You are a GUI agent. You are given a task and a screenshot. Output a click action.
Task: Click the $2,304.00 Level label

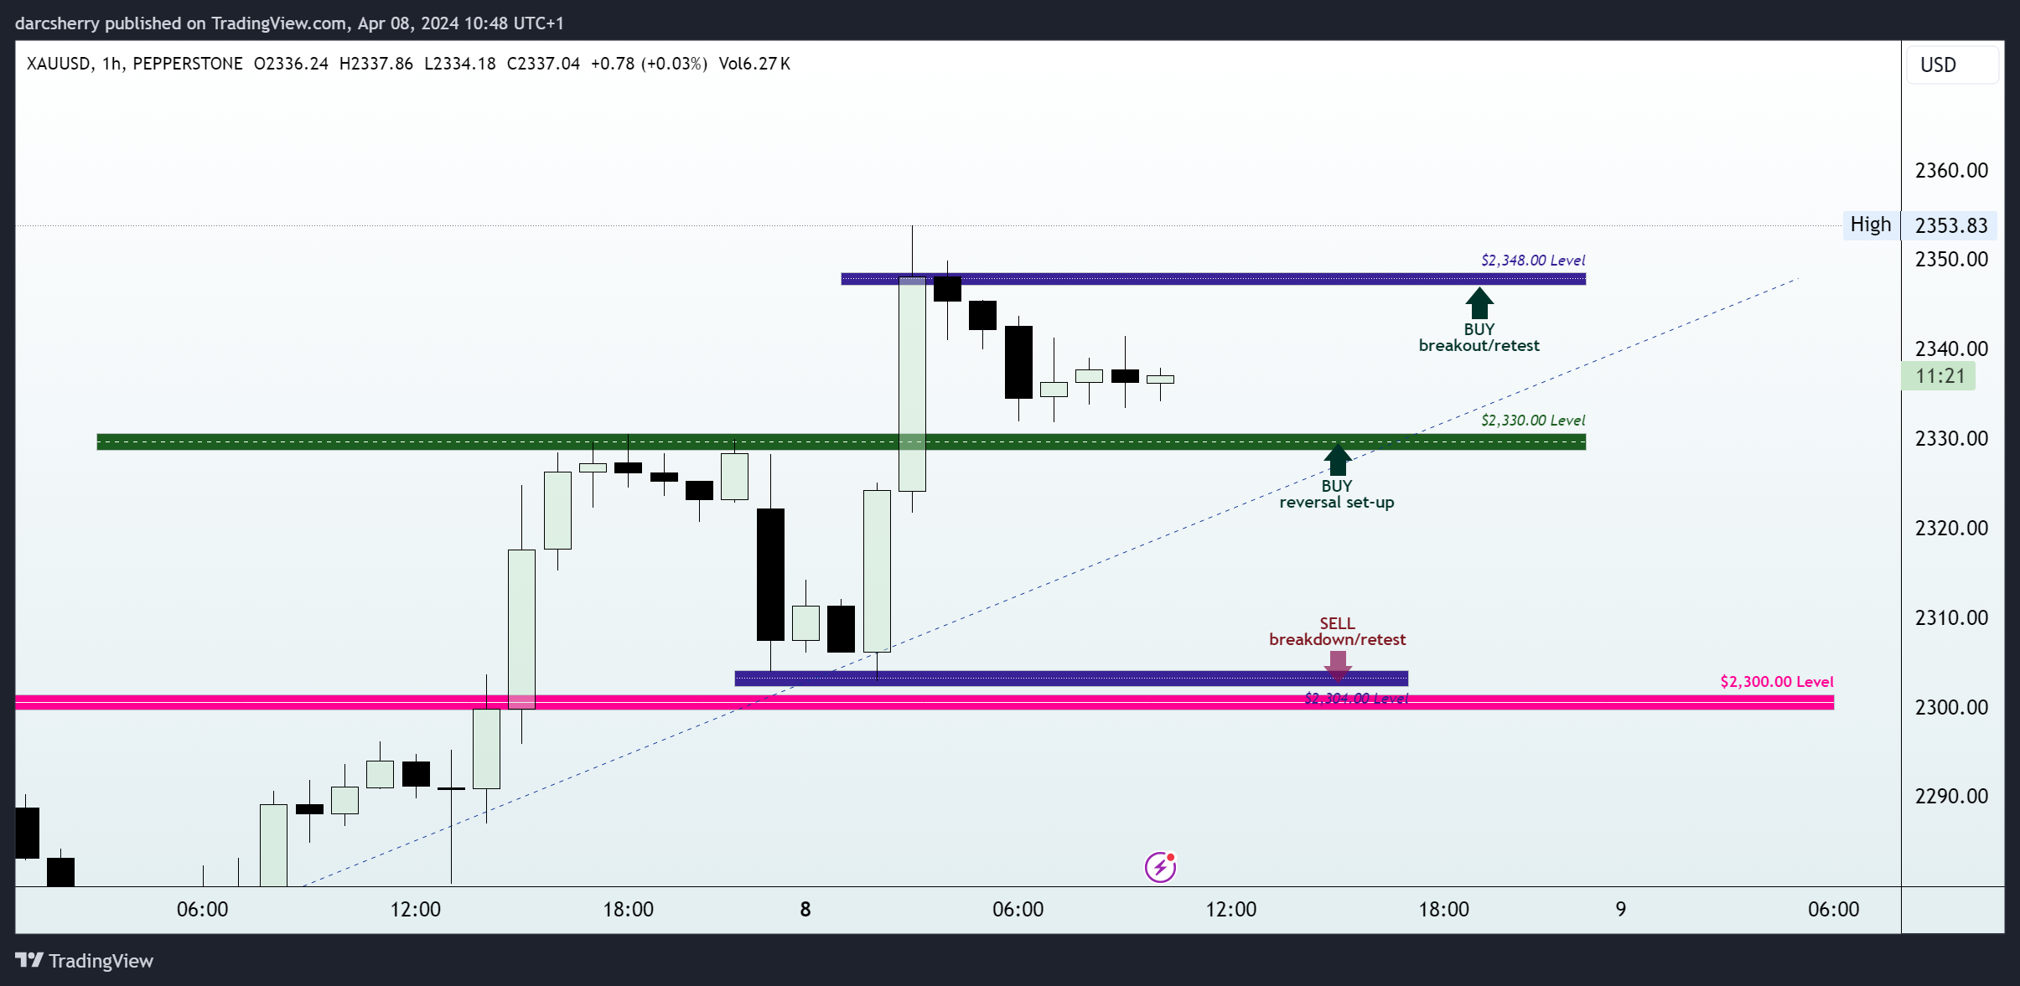[x=1356, y=698]
